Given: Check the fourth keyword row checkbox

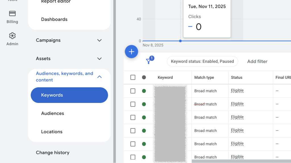Looking at the screenshot, I should pos(133,131).
